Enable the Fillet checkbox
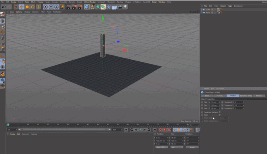The width and height of the screenshot is (267, 154). coord(220,115)
